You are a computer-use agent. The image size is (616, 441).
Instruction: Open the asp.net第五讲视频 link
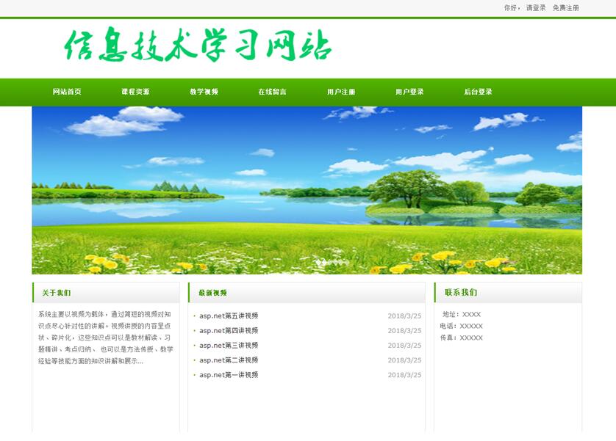pos(229,316)
